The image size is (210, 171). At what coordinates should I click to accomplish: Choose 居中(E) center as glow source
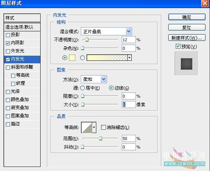click(x=82, y=88)
